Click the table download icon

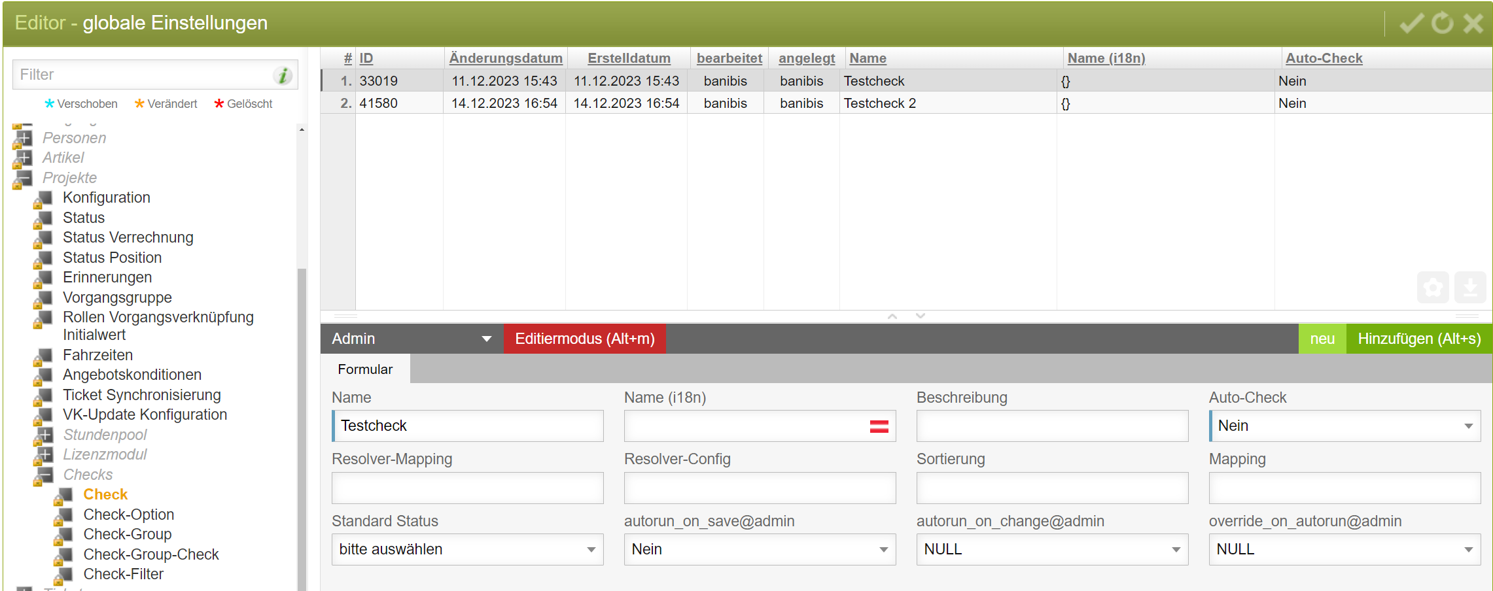1470,288
